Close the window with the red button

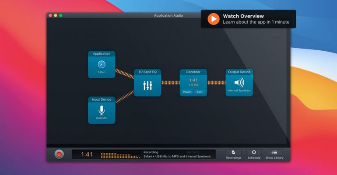50,15
